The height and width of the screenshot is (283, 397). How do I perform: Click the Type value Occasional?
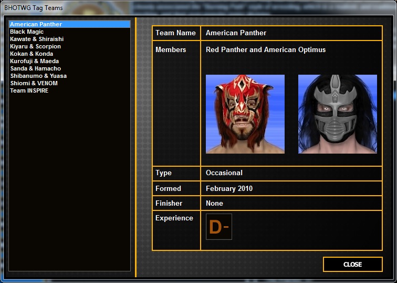(224, 173)
